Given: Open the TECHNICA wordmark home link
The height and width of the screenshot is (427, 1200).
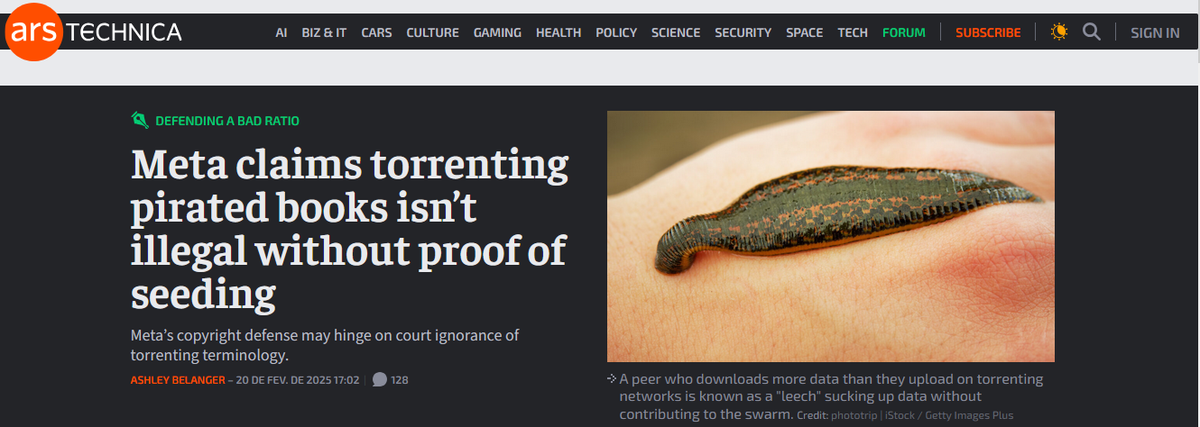Looking at the screenshot, I should pos(125,32).
